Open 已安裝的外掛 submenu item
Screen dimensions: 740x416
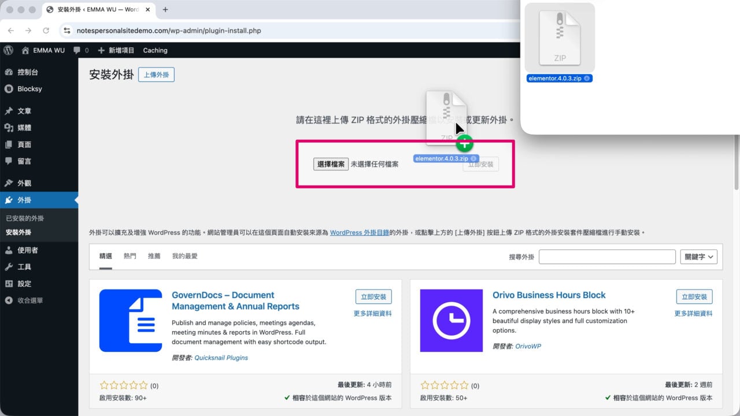[25, 218]
